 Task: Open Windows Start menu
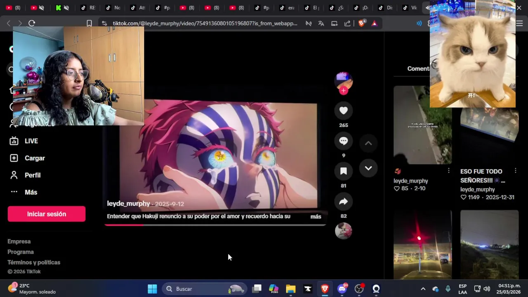152,289
